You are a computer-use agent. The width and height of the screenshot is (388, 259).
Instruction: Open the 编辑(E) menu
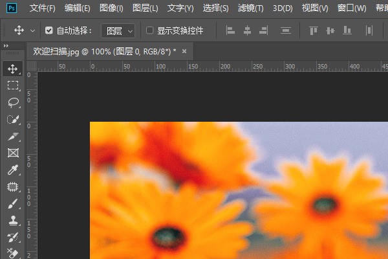click(77, 8)
